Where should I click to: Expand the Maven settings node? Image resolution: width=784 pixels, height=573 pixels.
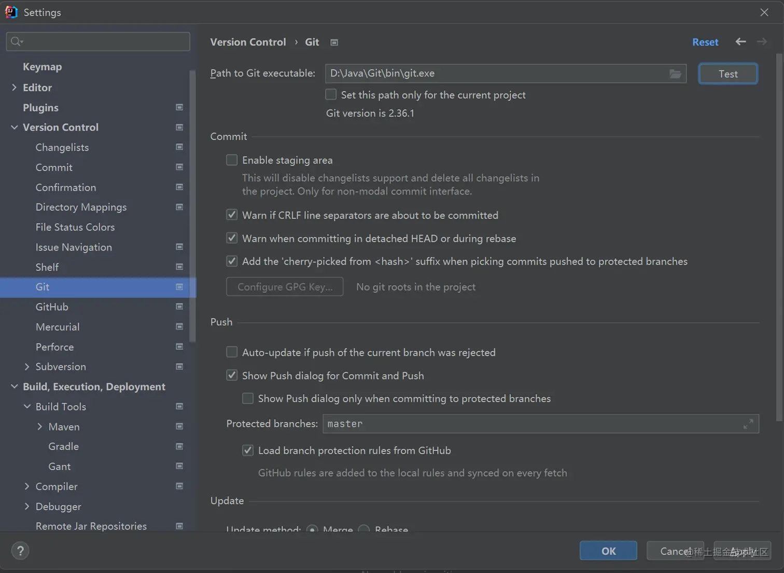pyautogui.click(x=40, y=427)
